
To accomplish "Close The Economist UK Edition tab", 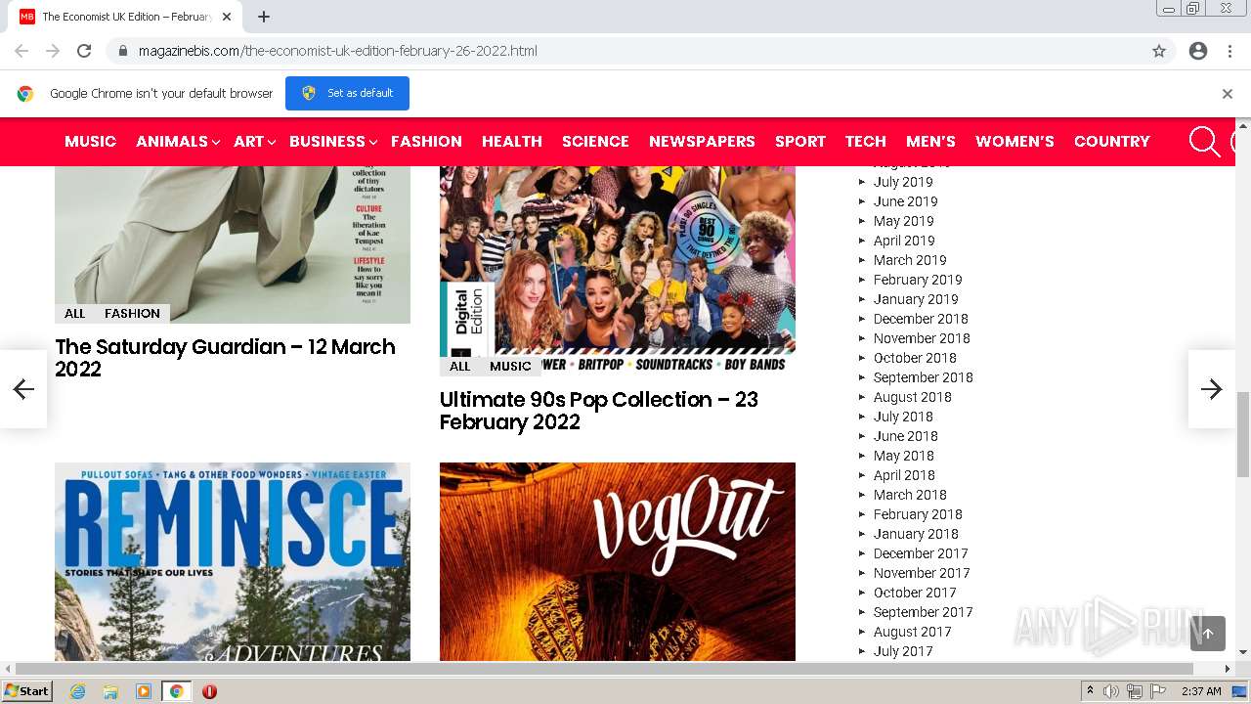I will tap(227, 17).
